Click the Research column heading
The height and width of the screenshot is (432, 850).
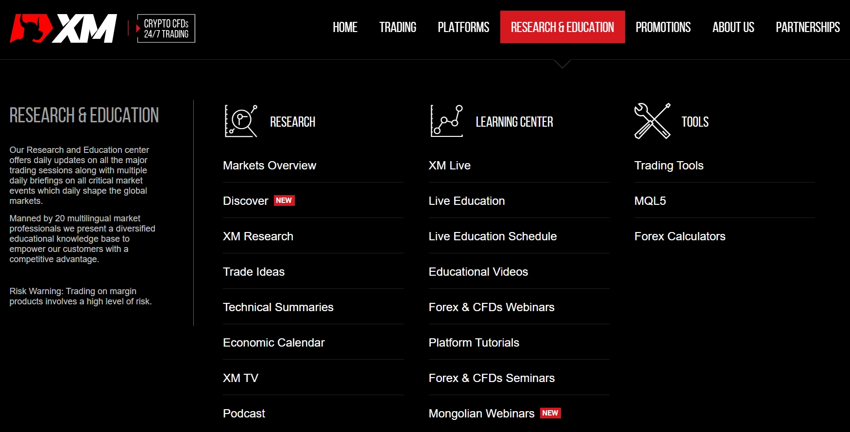pyautogui.click(x=292, y=122)
